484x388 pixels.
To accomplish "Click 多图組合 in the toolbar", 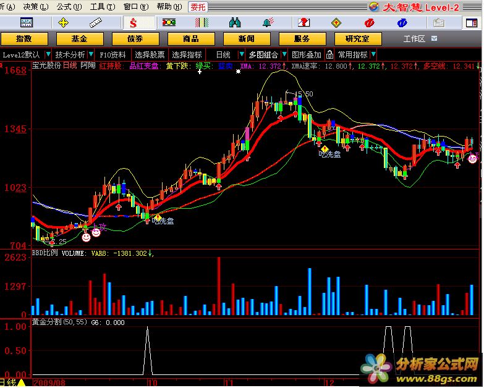I will tap(263, 55).
